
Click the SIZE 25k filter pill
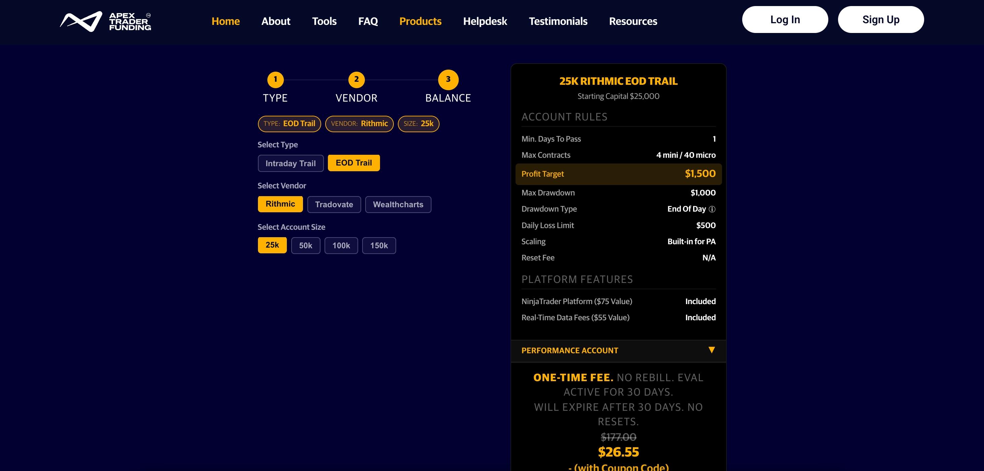coord(418,123)
